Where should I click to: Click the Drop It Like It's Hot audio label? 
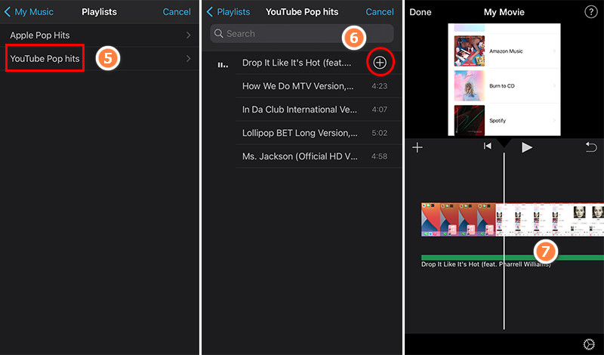485,264
